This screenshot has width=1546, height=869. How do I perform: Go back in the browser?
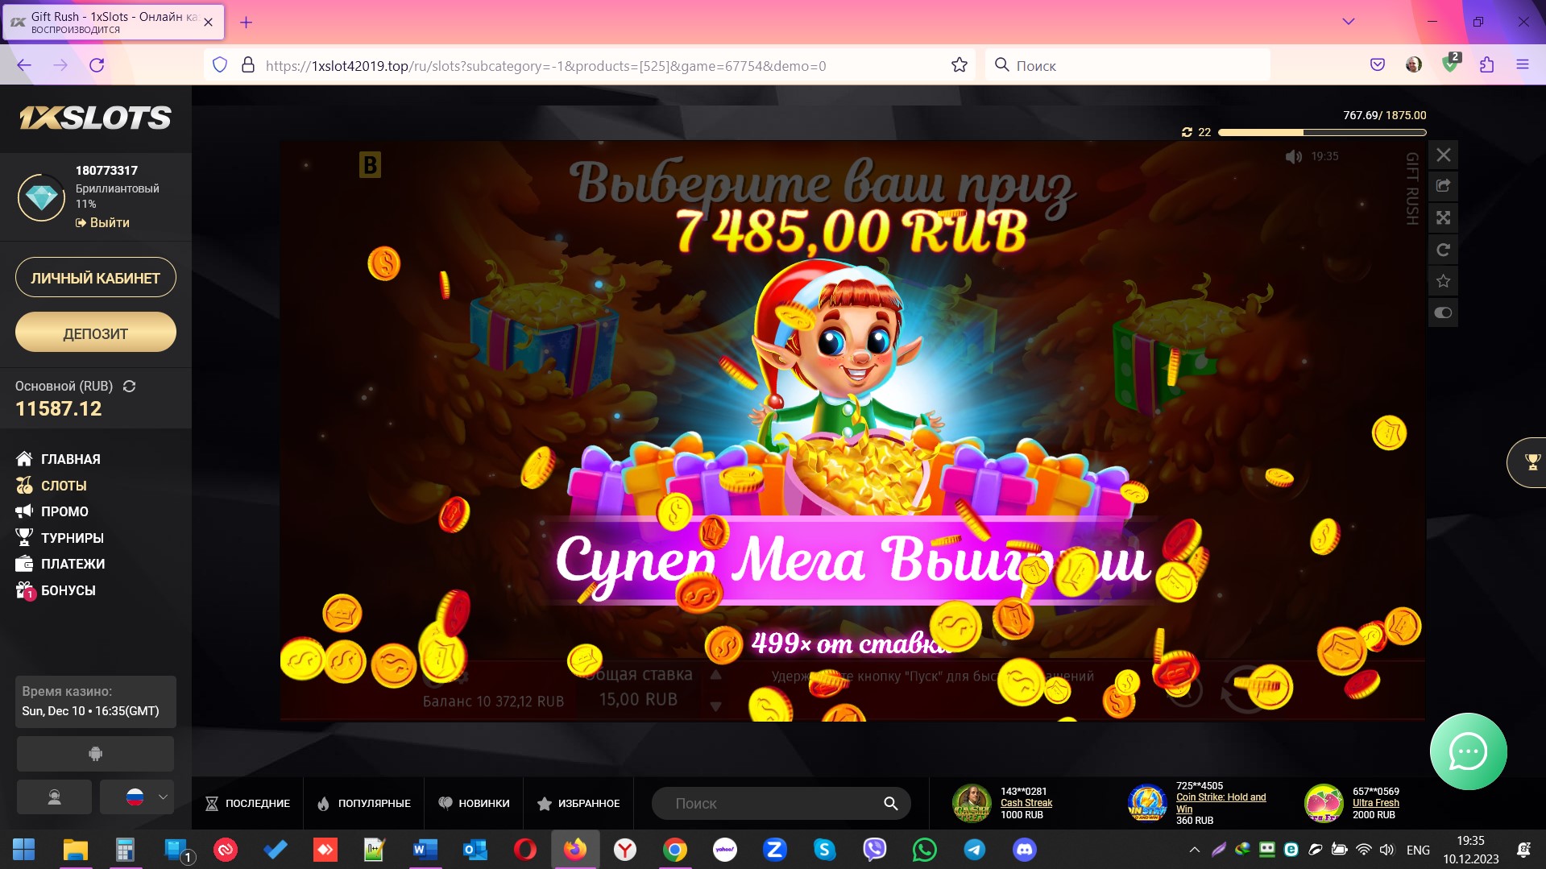click(24, 65)
